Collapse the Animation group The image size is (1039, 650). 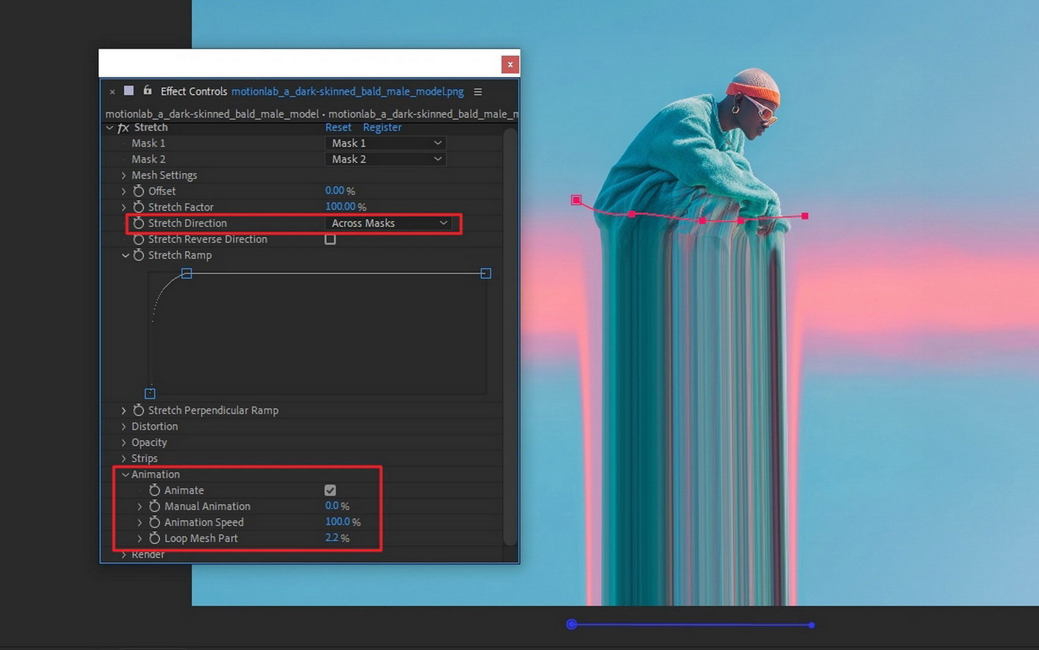click(125, 475)
